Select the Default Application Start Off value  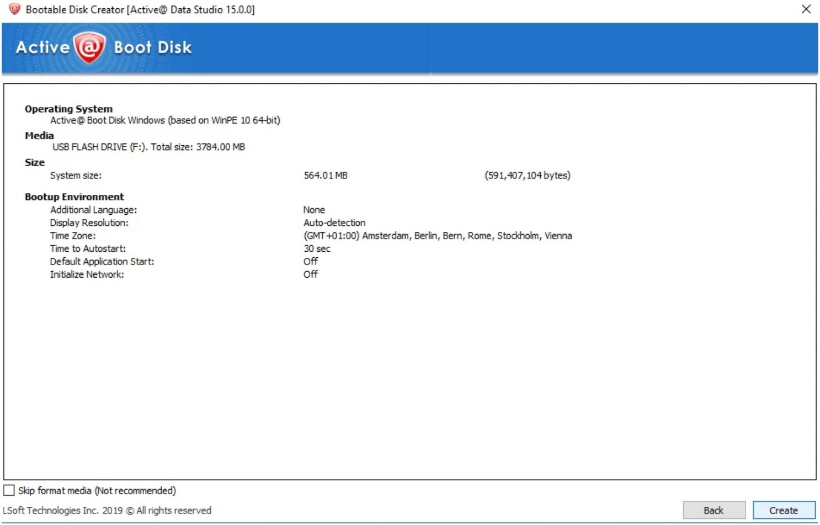tap(310, 261)
